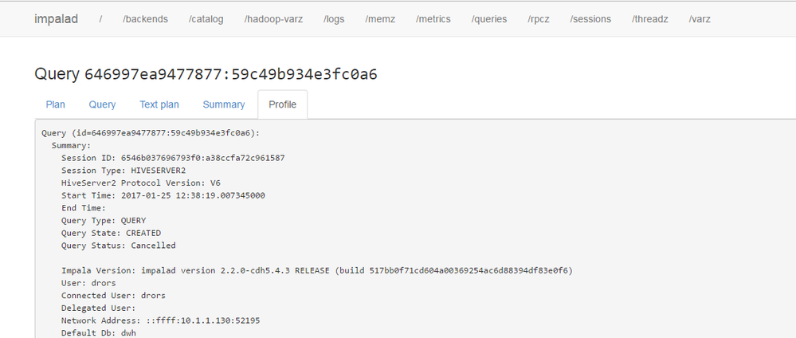Open the Text plan tab
This screenshot has width=796, height=338.
159,104
